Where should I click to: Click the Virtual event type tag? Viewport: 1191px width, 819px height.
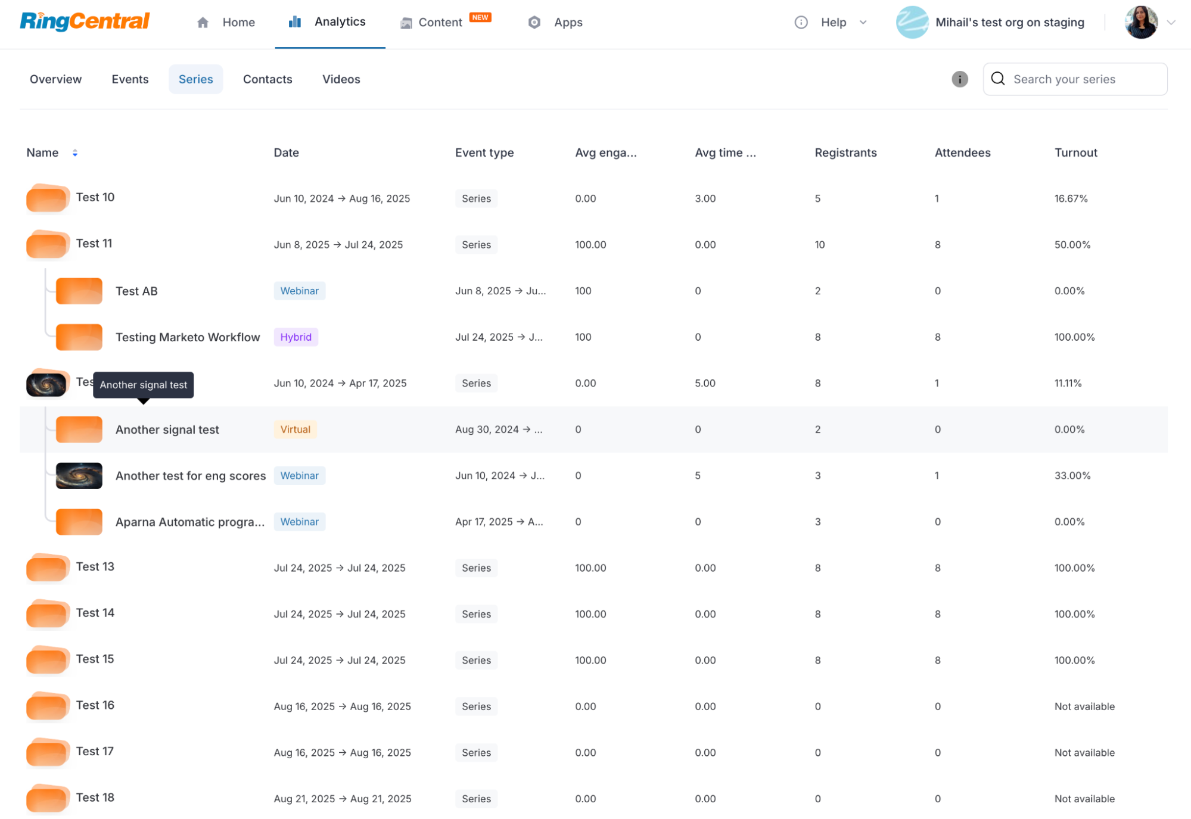295,429
